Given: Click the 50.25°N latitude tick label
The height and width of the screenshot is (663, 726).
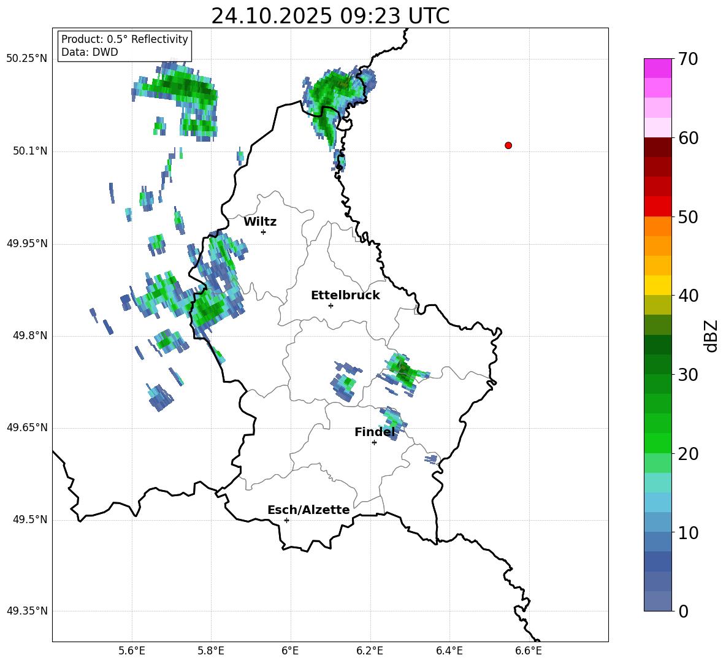Looking at the screenshot, I should click(27, 59).
